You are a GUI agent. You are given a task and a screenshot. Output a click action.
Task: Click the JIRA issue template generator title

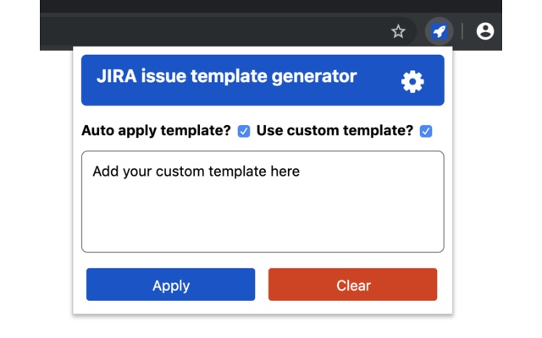coord(226,77)
